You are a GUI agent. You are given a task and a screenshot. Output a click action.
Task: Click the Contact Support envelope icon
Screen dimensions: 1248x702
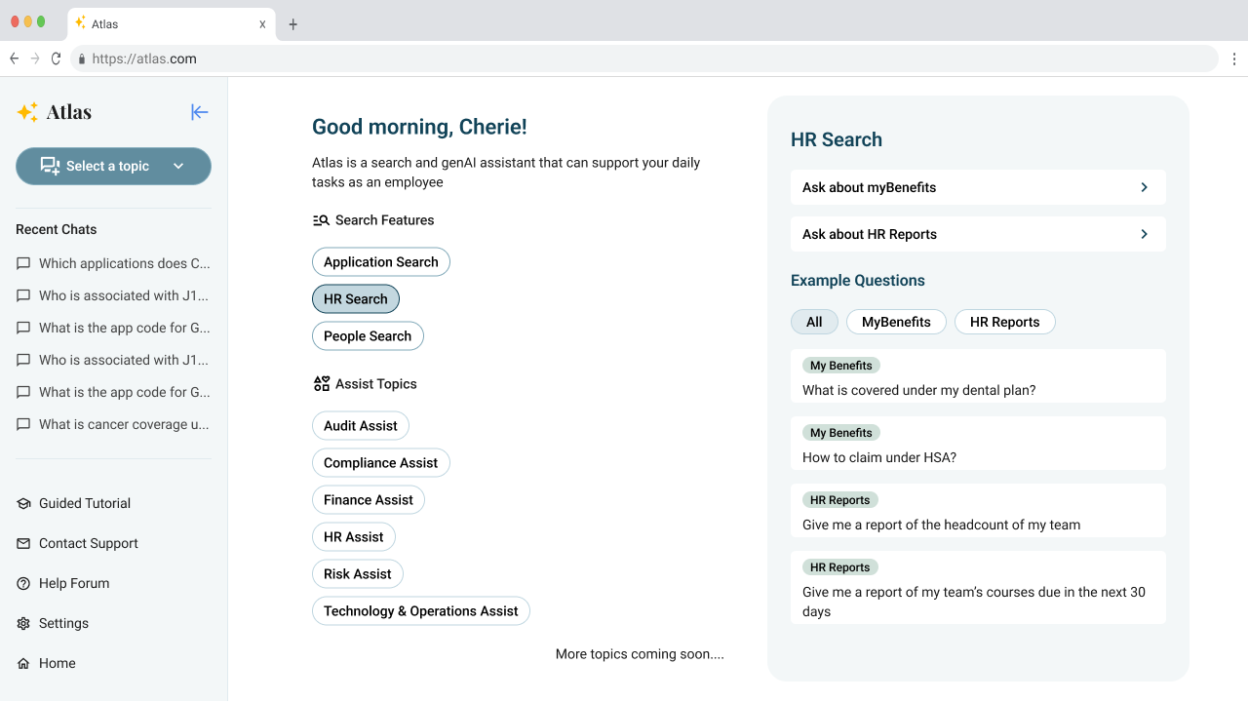click(23, 543)
